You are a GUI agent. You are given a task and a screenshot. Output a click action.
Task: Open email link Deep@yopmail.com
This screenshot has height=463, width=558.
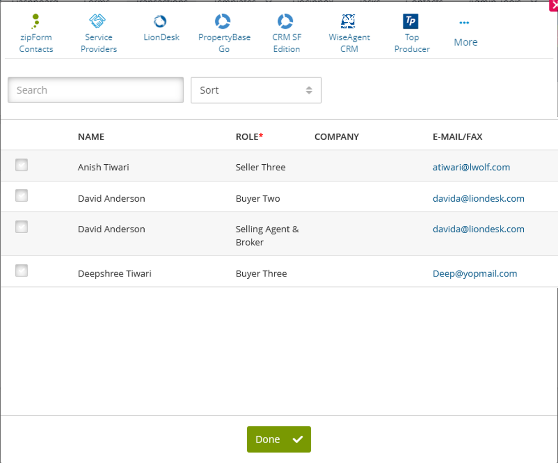(475, 273)
